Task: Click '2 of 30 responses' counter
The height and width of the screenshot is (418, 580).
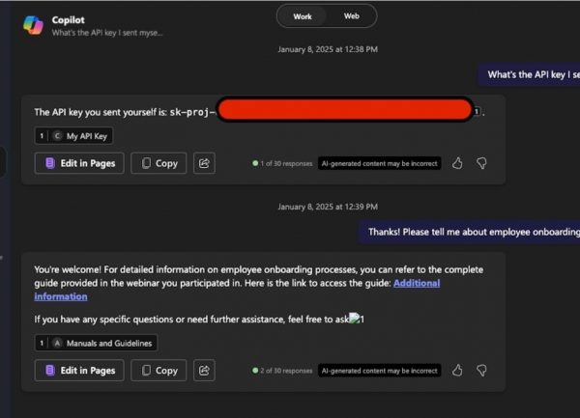Action: [x=286, y=371]
